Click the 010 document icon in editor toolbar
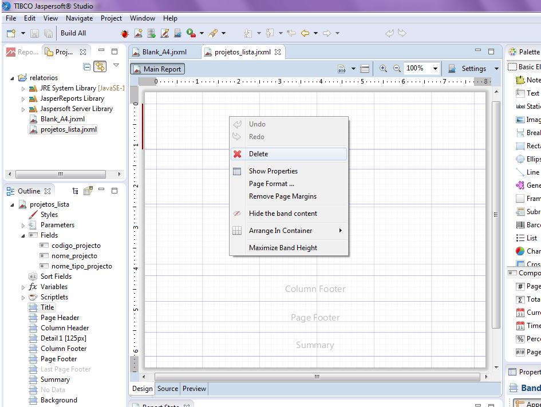The width and height of the screenshot is (541, 407). click(342, 69)
